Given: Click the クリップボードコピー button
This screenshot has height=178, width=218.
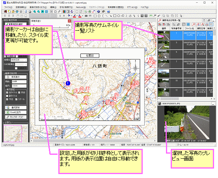Looking at the screenshot, I should click(16, 117).
